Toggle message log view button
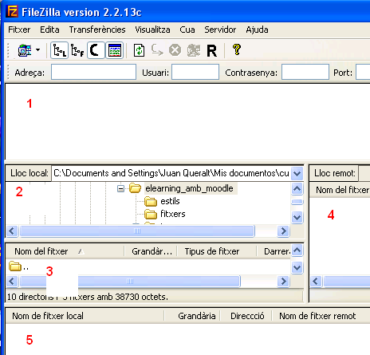The height and width of the screenshot is (355, 370). 115,50
